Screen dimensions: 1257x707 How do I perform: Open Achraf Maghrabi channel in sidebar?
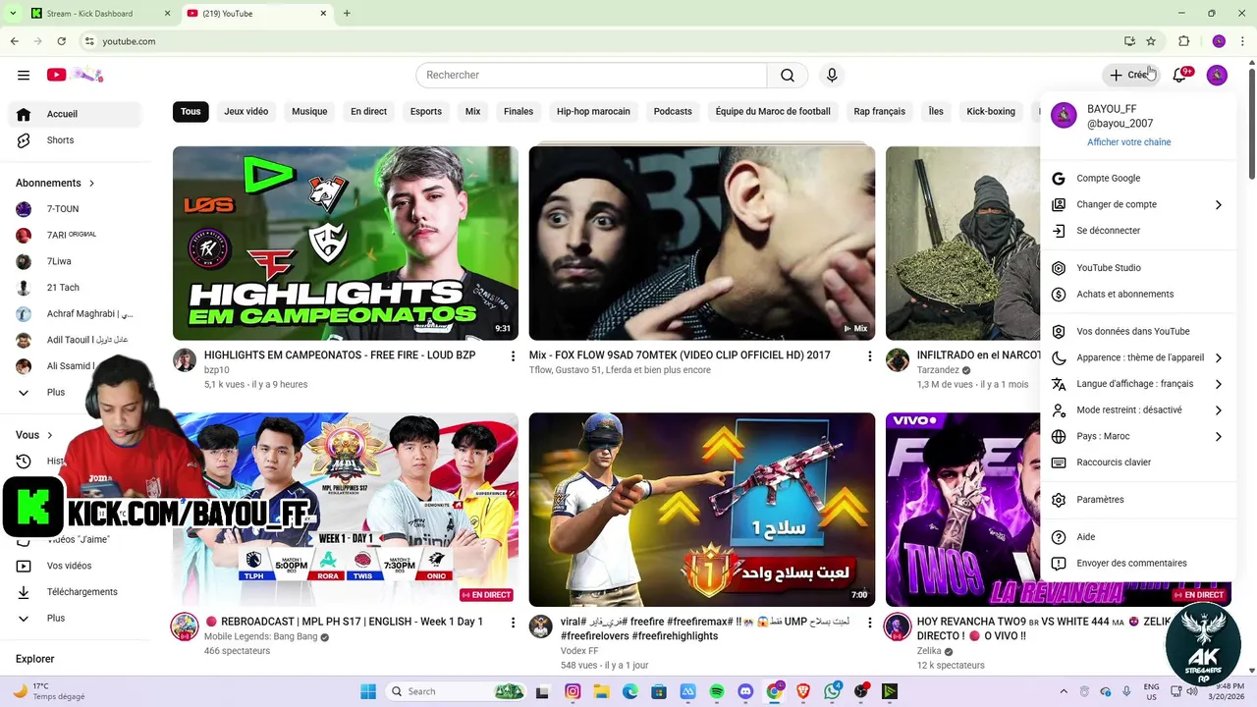point(75,314)
